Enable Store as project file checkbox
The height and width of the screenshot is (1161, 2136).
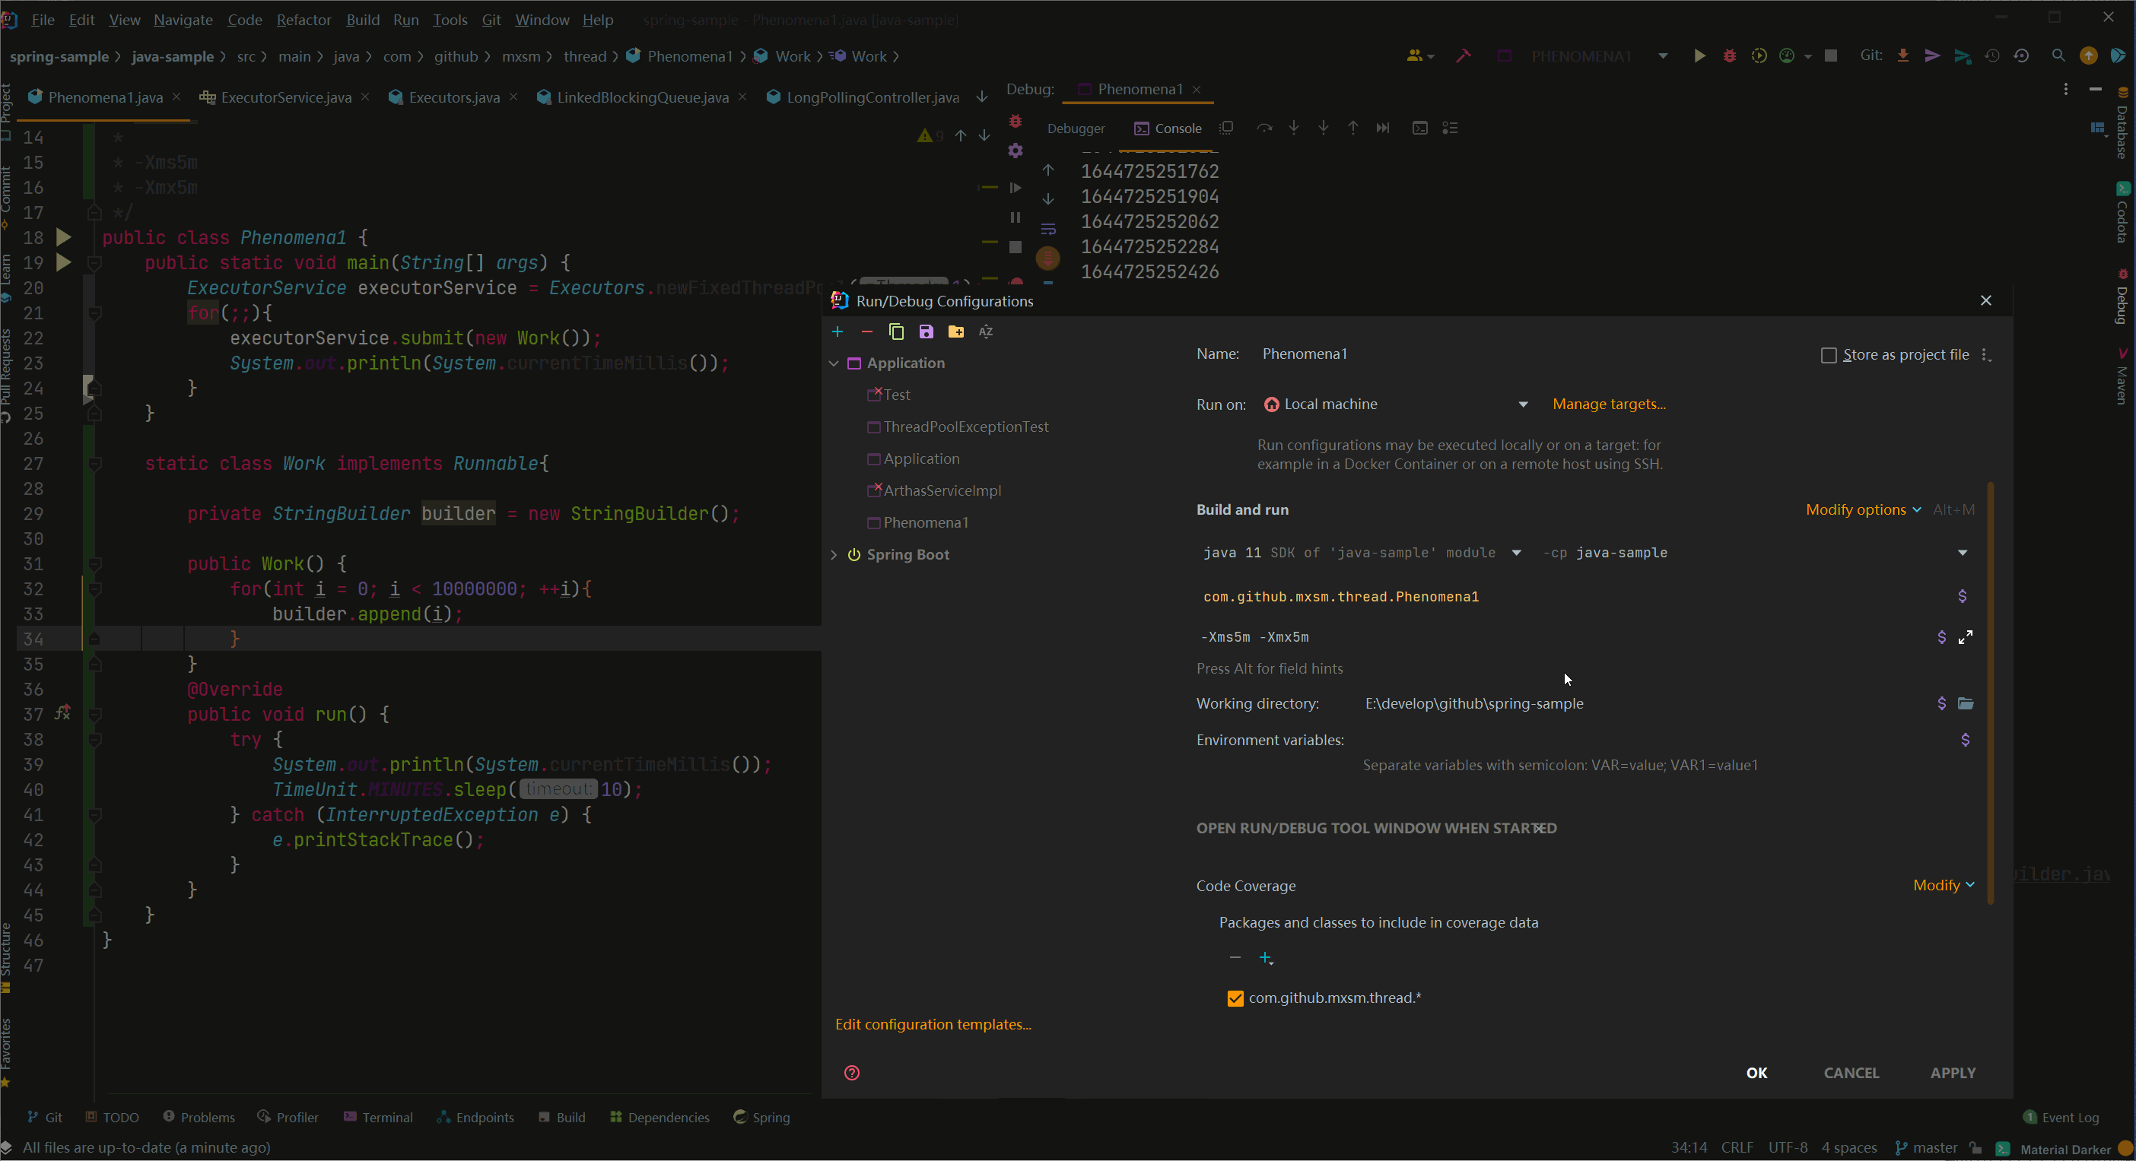coord(1829,354)
